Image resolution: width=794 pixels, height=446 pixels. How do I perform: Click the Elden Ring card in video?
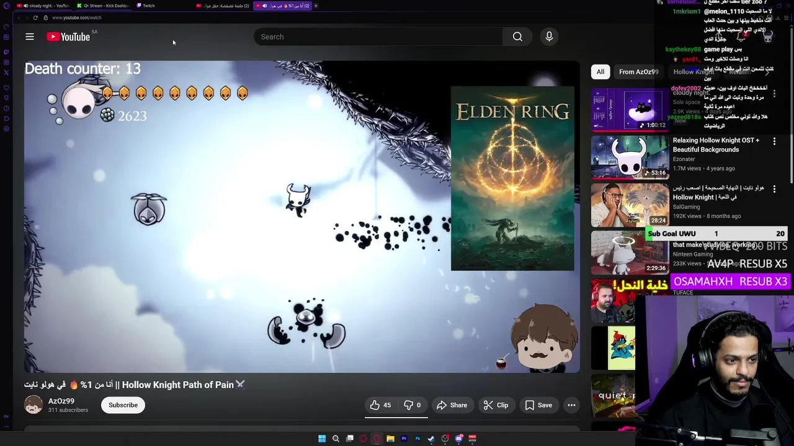[512, 178]
